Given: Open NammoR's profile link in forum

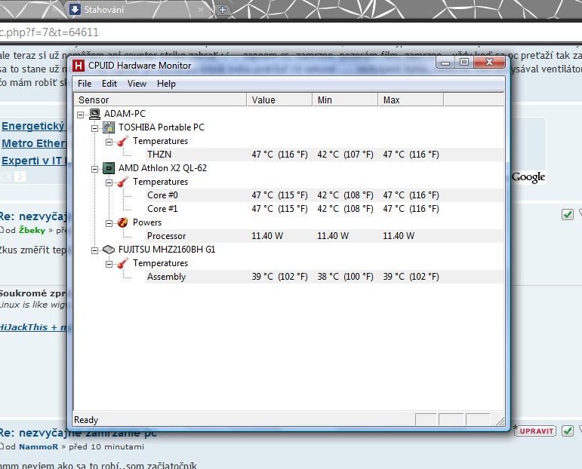Looking at the screenshot, I should click(38, 447).
